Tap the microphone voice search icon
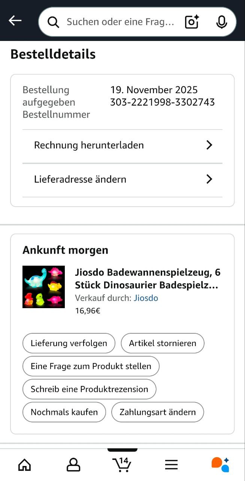The width and height of the screenshot is (245, 481). coord(221,22)
